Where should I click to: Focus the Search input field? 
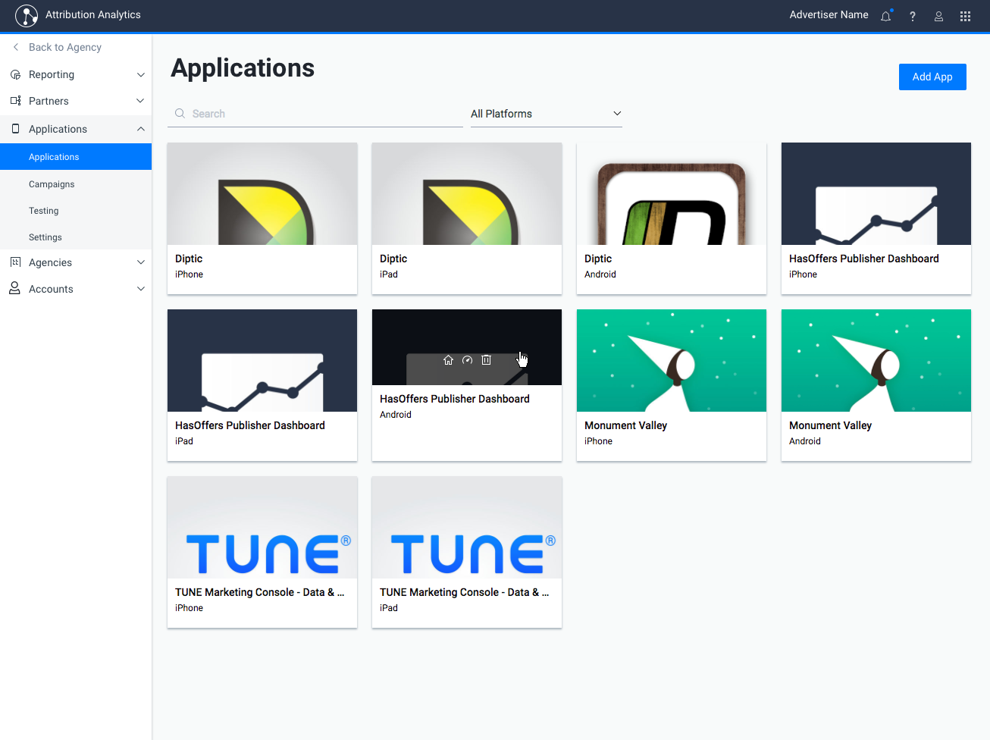click(x=315, y=114)
